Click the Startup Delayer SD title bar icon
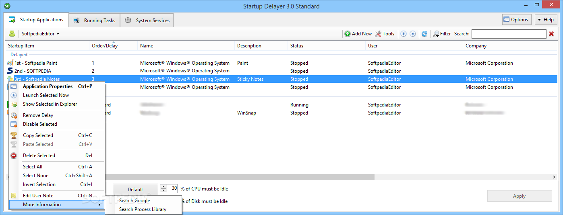 (6, 6)
